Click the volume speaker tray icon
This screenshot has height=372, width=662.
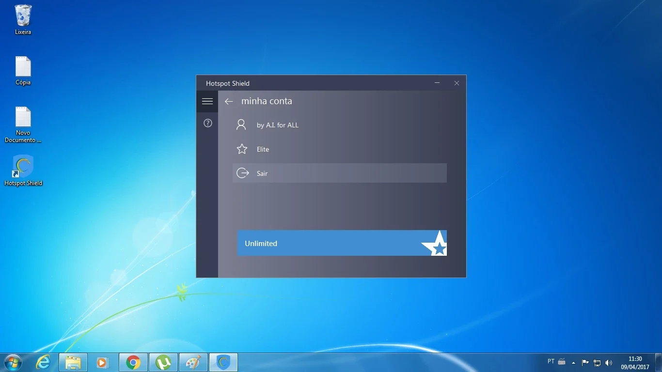click(x=609, y=362)
